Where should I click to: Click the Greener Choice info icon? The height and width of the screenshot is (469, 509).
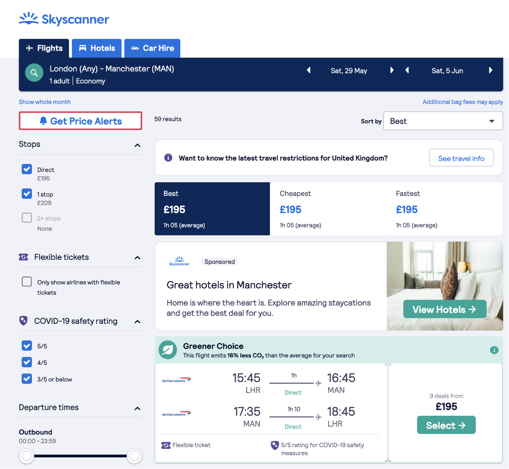tap(494, 350)
